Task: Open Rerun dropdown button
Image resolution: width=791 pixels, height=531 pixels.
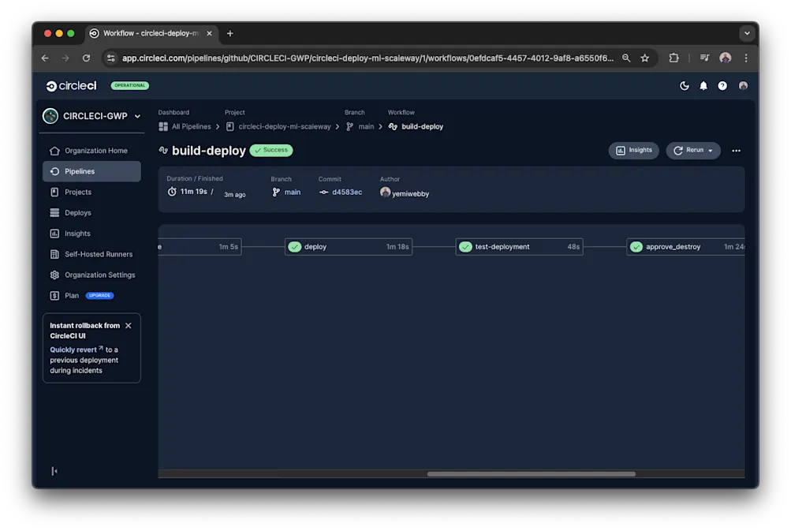Action: point(692,151)
